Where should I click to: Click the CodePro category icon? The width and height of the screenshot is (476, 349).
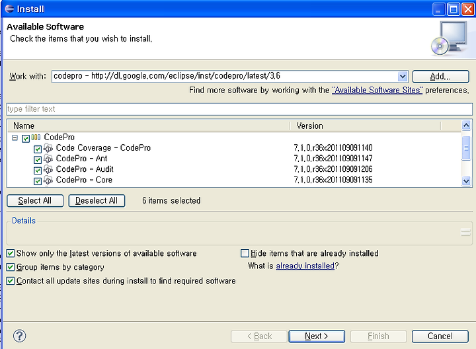(x=36, y=137)
